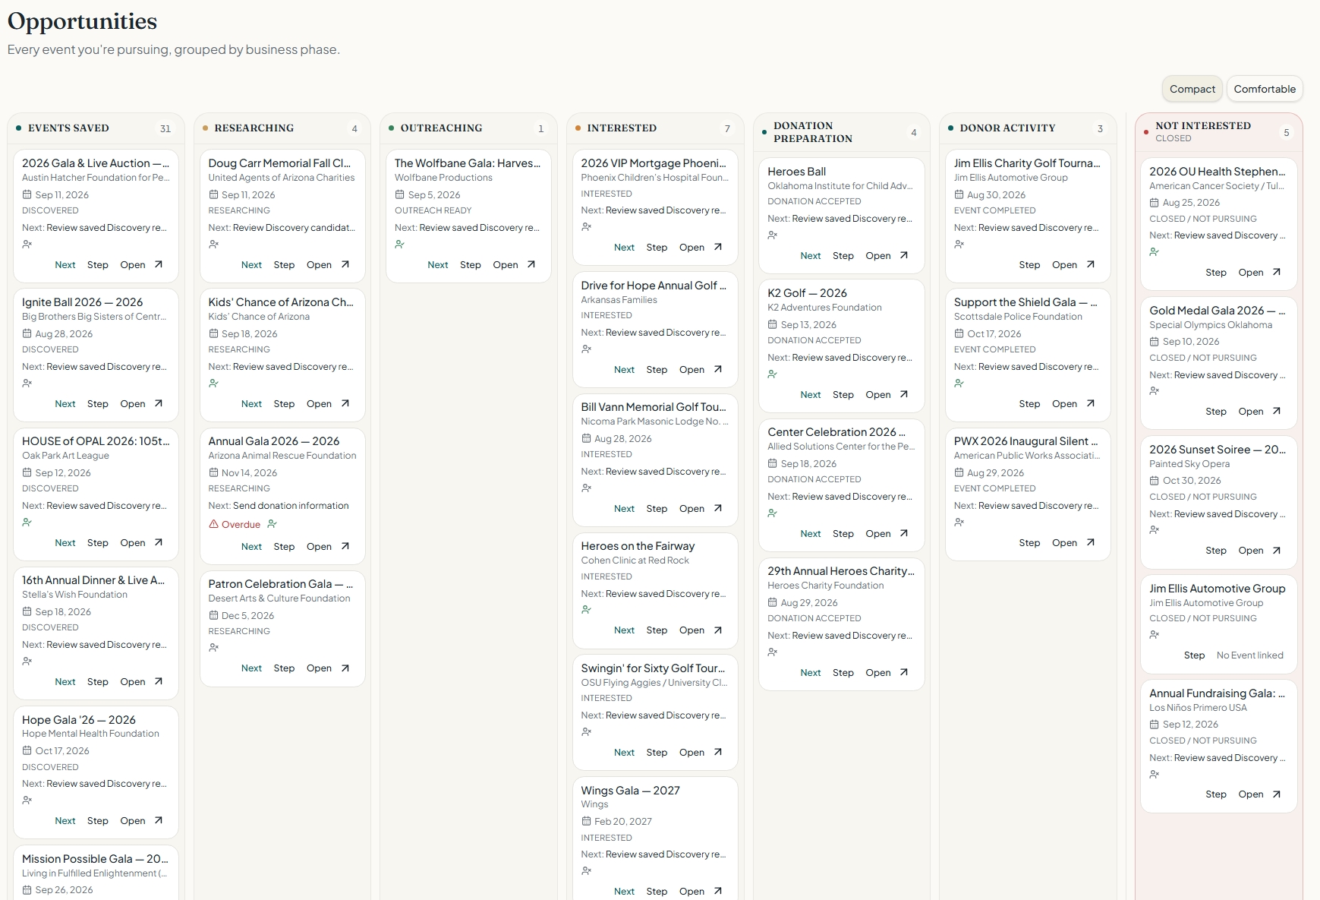Click Open on Wings Gala 2027 card
This screenshot has width=1320, height=900.
point(692,892)
